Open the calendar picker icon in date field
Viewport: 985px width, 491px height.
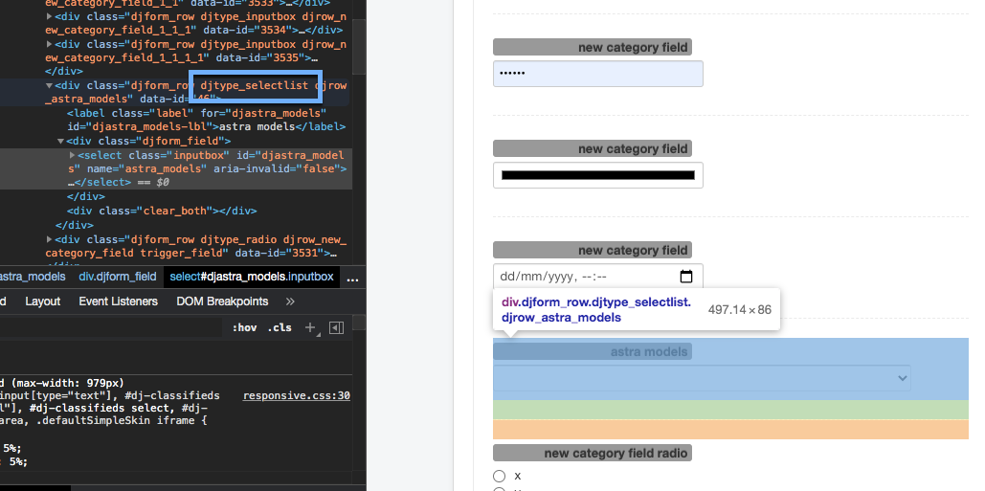click(686, 277)
